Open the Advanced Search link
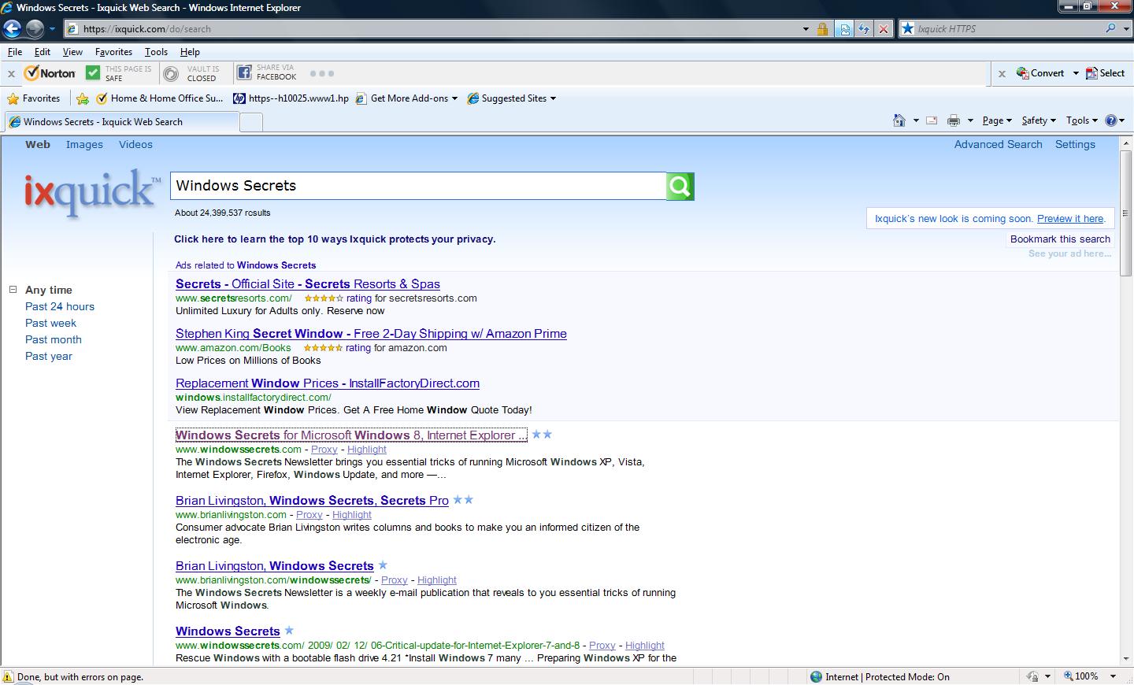The image size is (1134, 685). click(x=998, y=144)
